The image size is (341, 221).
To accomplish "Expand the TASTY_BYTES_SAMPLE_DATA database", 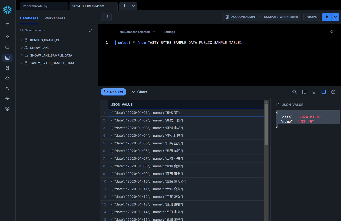I will click(x=22, y=63).
